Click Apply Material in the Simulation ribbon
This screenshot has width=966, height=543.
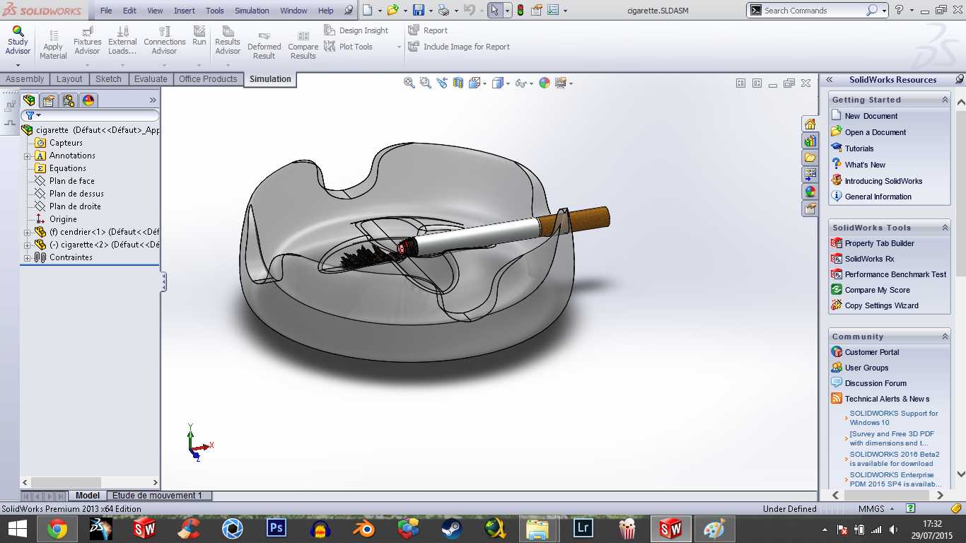pyautogui.click(x=53, y=44)
